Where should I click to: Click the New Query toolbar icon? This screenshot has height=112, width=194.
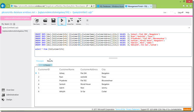click(36, 21)
